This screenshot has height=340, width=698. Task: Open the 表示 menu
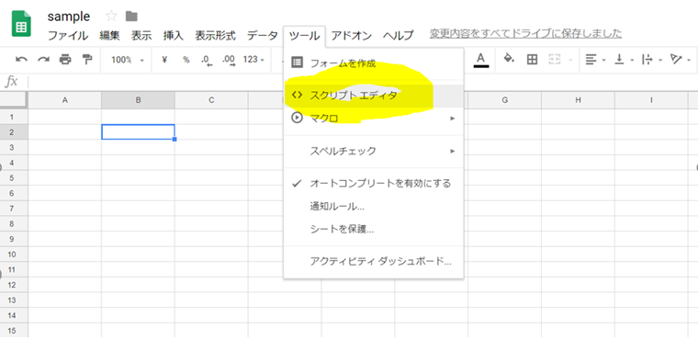[x=141, y=36]
